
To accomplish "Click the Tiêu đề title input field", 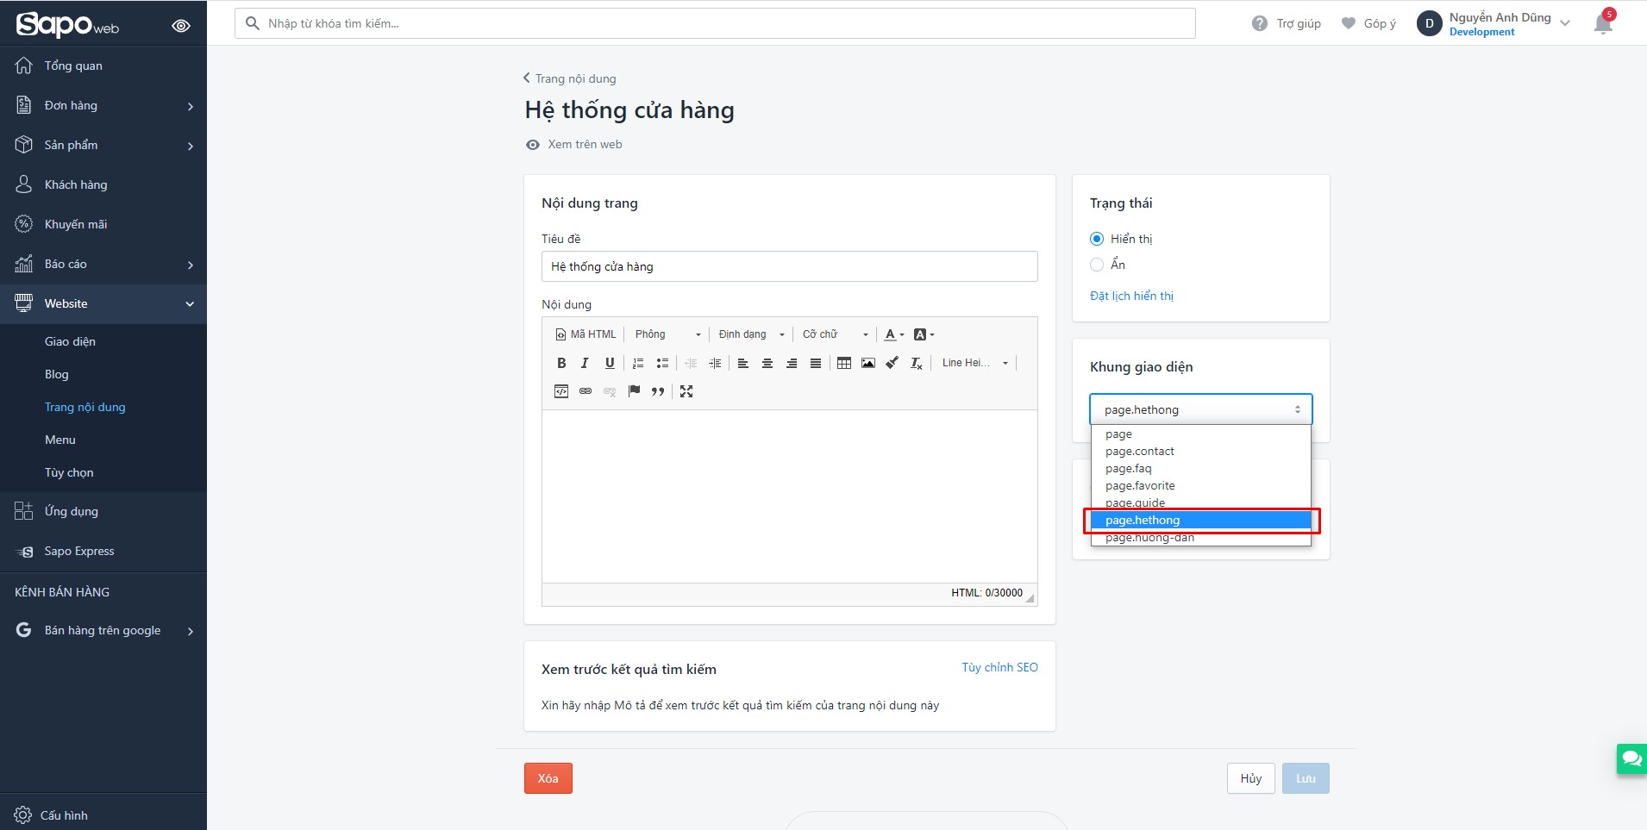I will click(790, 266).
